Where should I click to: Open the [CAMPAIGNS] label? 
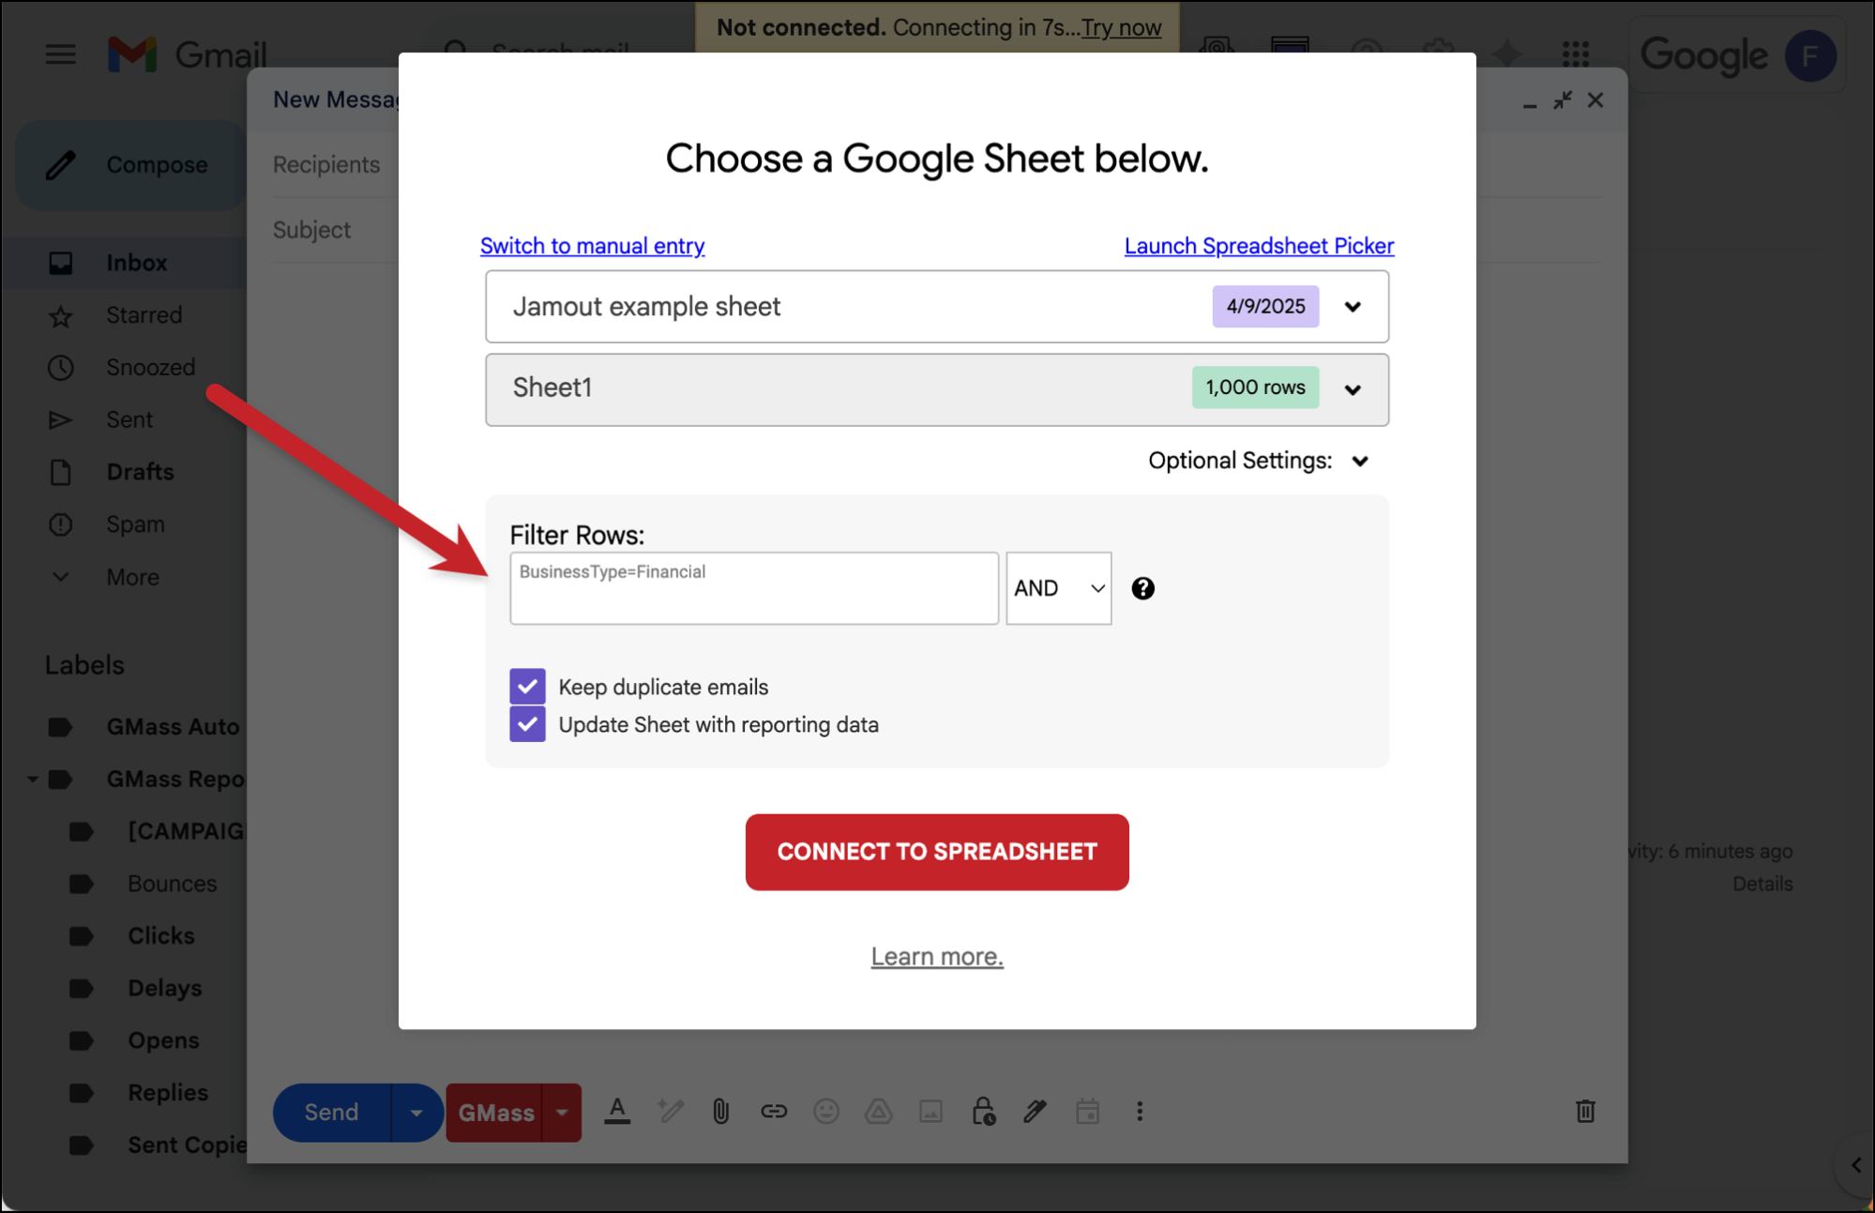pos(186,831)
